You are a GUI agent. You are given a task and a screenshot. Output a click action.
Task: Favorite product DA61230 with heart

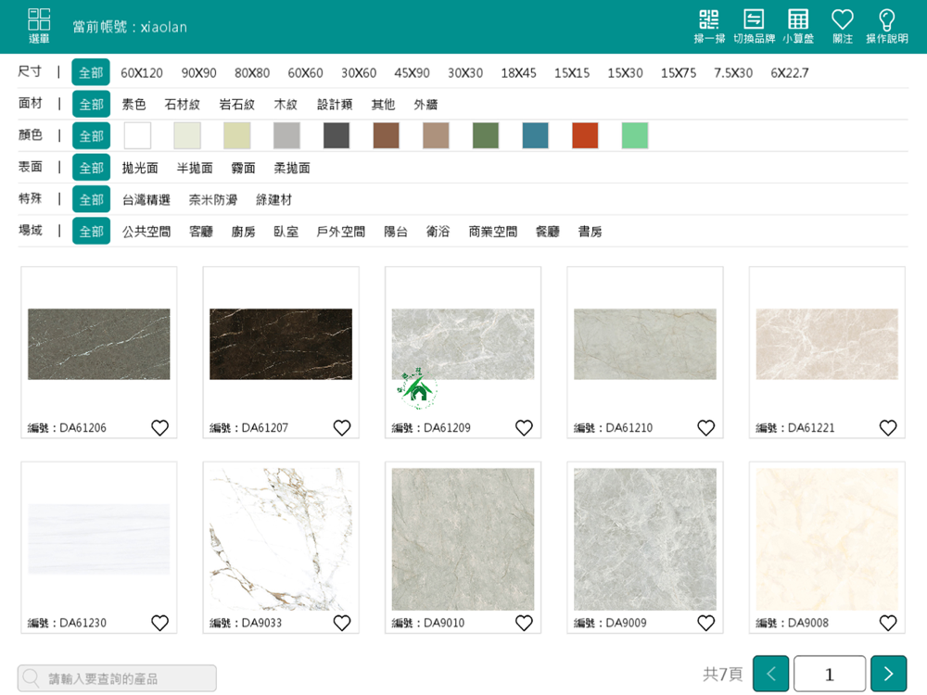pyautogui.click(x=159, y=623)
